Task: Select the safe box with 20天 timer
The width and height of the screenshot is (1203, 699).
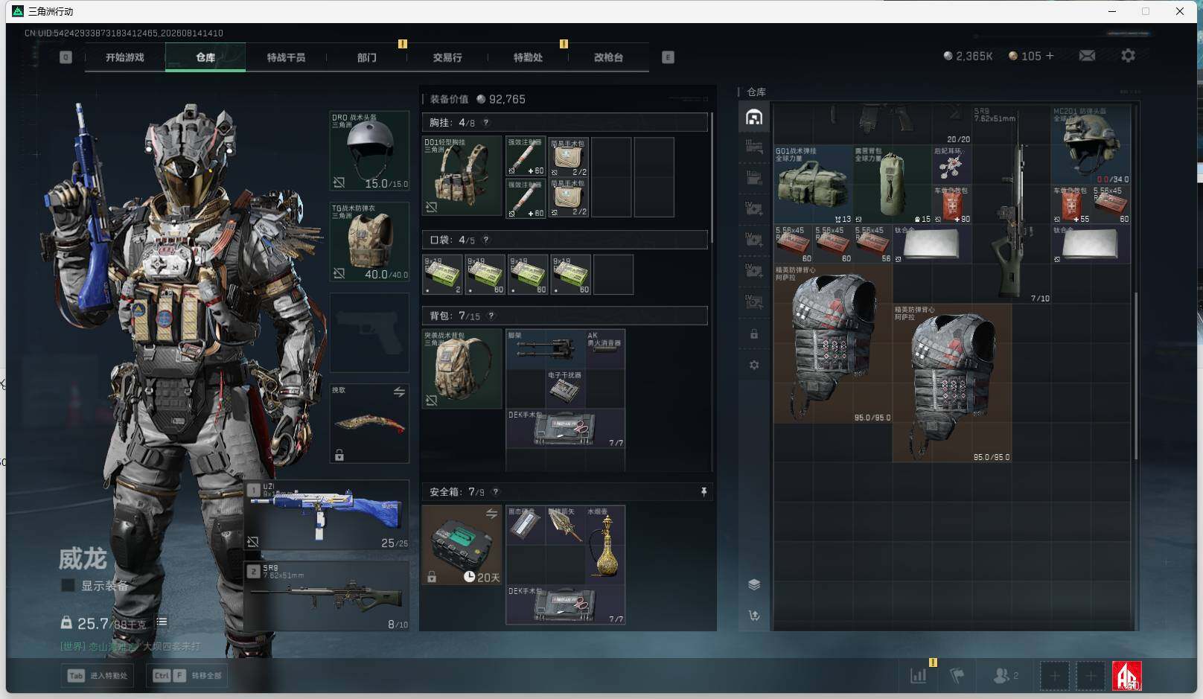Action: 462,545
